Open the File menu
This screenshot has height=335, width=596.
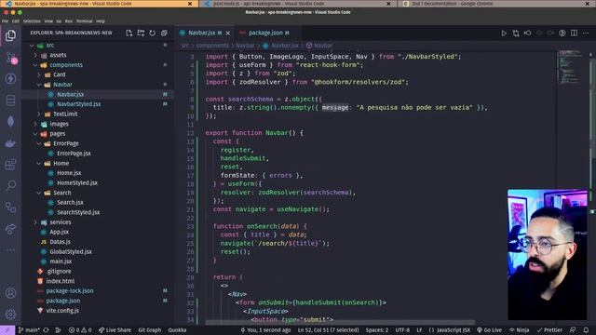coord(5,21)
